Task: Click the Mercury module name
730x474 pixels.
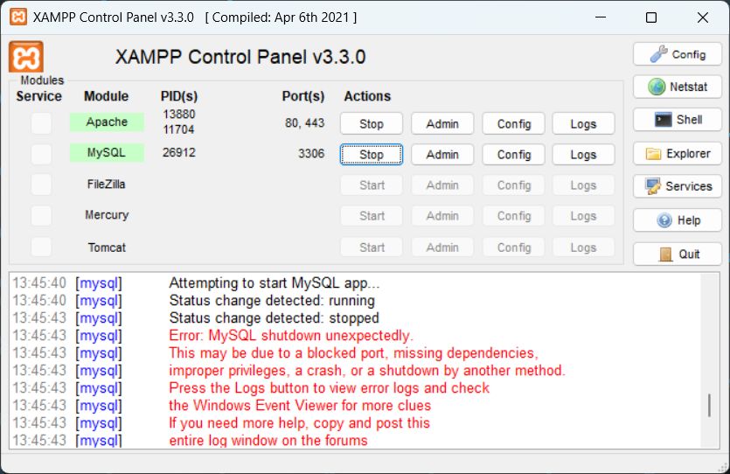Action: (x=107, y=215)
